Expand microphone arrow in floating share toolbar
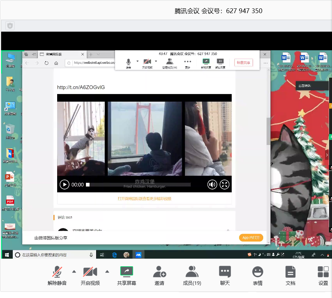This screenshot has width=332, height=298. pyautogui.click(x=137, y=61)
